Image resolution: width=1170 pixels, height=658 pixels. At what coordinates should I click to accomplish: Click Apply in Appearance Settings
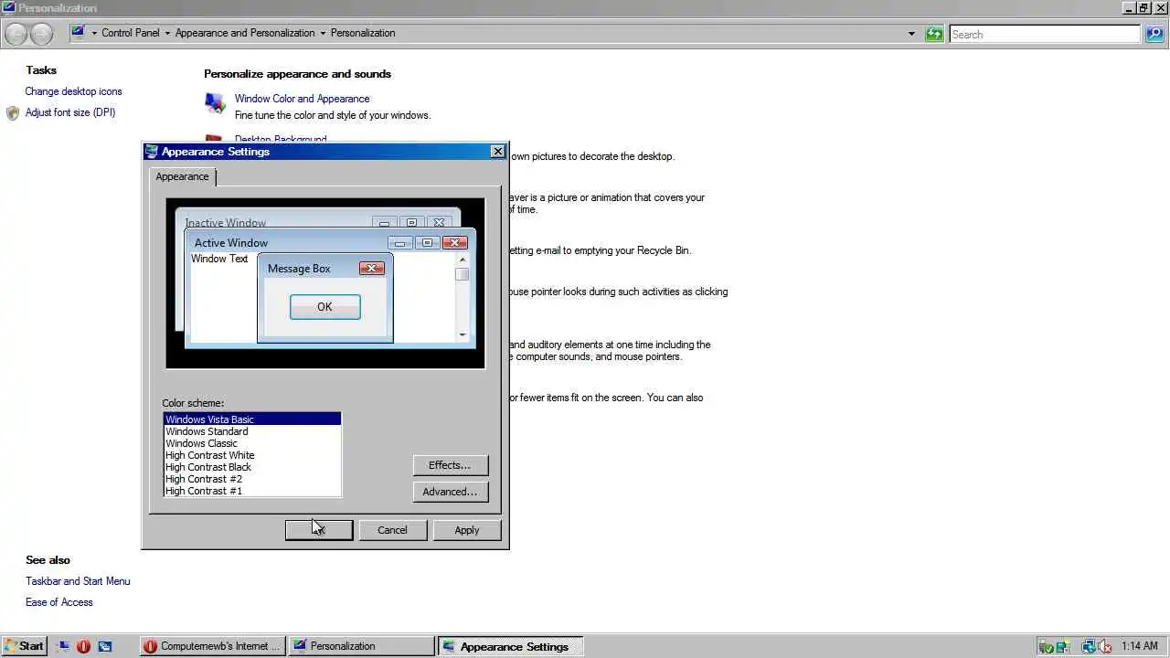pos(467,530)
